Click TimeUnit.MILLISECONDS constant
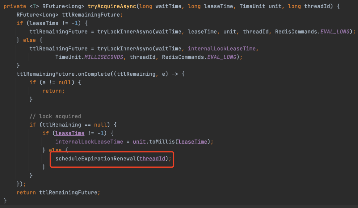The width and height of the screenshot is (358, 208). click(89, 57)
